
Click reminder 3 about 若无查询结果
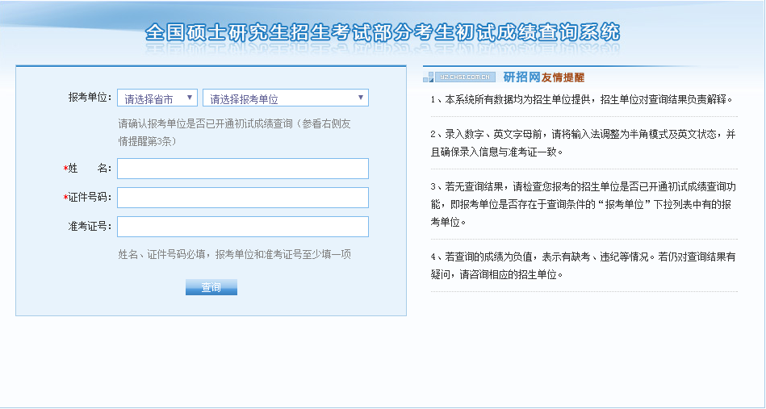tap(581, 204)
